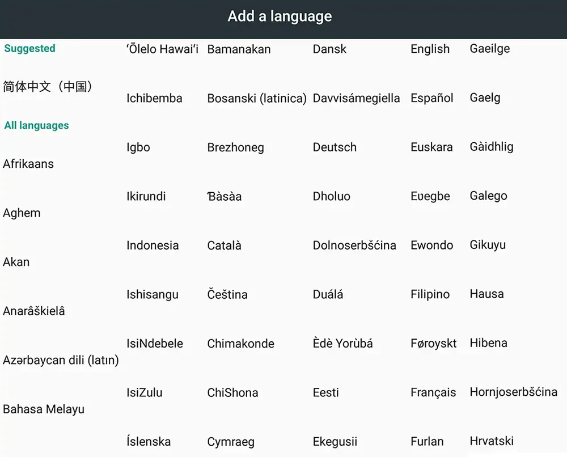Tap the Dansk language entry
Image resolution: width=567 pixels, height=457 pixels.
pyautogui.click(x=329, y=49)
